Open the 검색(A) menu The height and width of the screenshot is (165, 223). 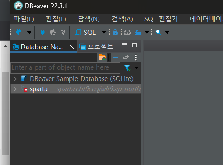coord(122,19)
